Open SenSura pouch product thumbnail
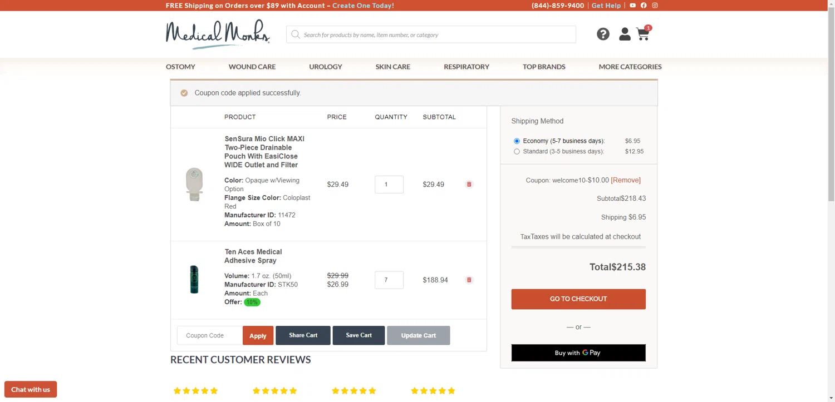 tap(194, 184)
